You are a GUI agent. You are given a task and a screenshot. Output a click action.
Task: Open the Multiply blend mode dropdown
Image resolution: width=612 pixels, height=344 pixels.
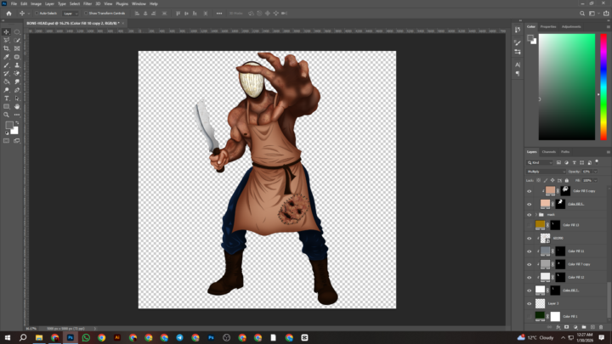point(544,172)
